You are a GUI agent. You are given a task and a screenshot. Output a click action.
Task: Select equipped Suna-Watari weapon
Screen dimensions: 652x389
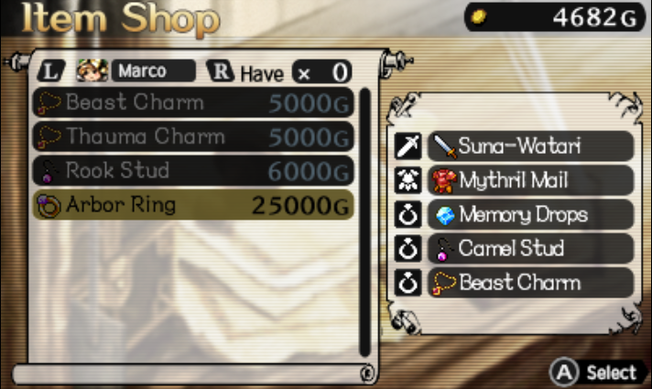pyautogui.click(x=530, y=146)
